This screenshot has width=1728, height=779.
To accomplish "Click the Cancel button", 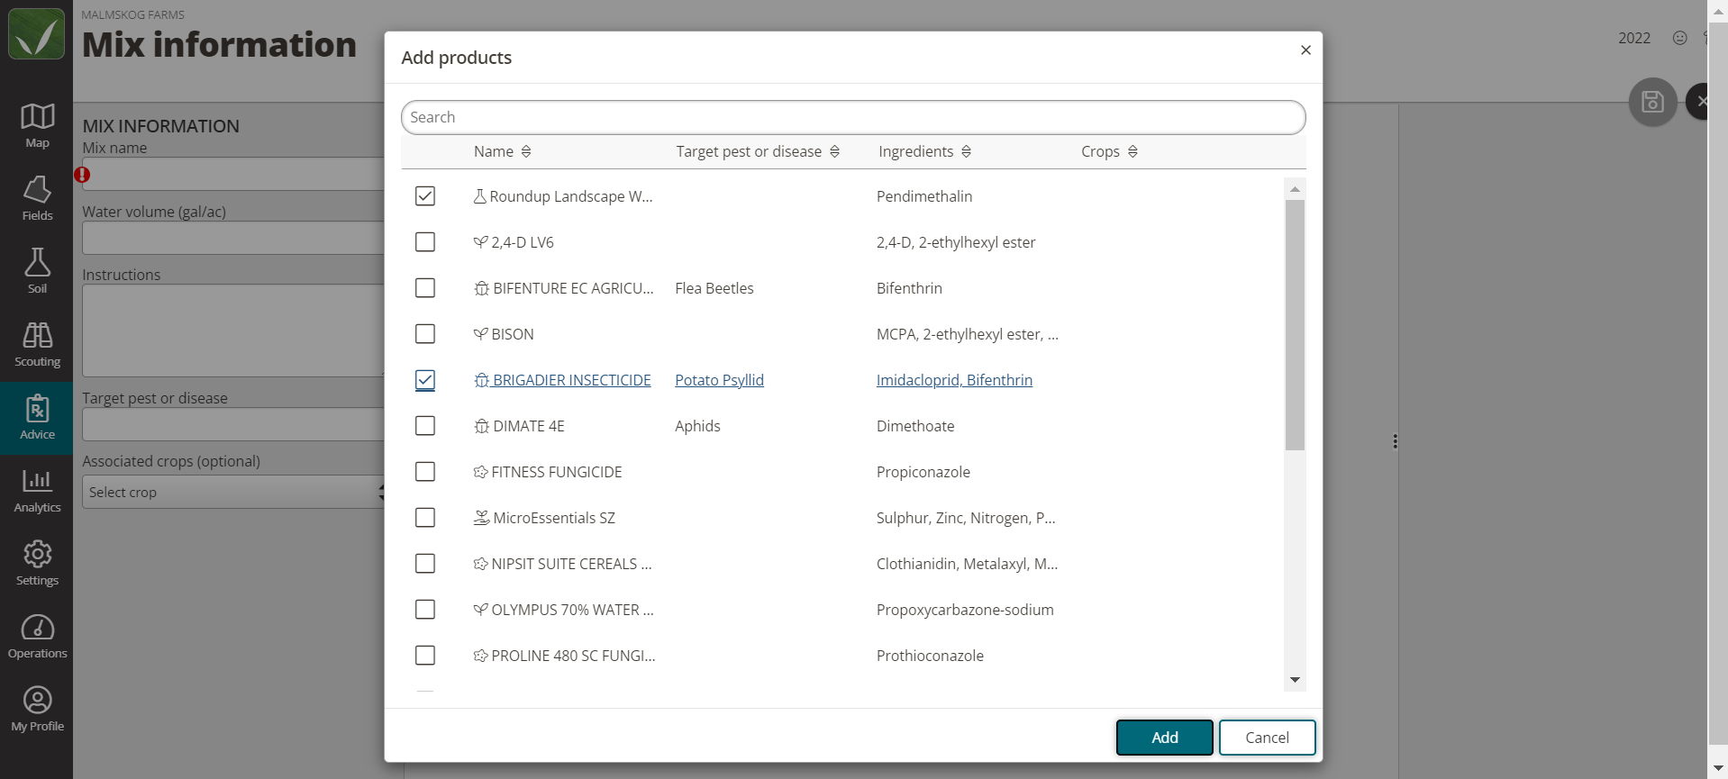I will pos(1267,738).
